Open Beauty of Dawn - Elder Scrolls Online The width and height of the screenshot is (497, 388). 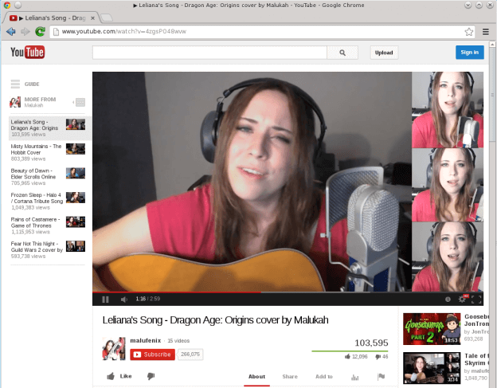pos(48,177)
